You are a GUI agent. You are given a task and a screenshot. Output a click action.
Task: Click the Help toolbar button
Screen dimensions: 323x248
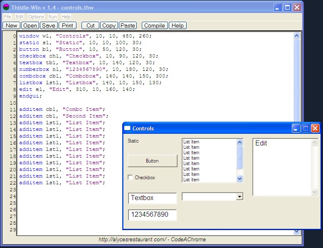[178, 25]
